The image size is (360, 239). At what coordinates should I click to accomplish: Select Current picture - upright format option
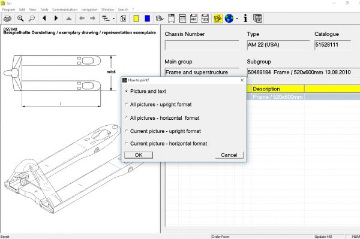click(x=126, y=131)
